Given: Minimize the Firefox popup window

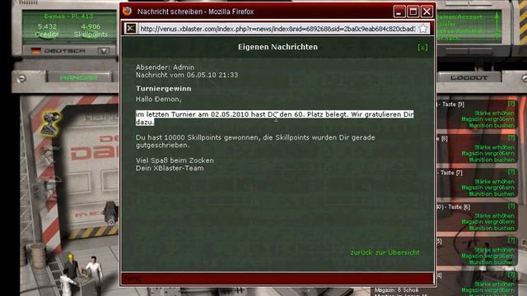Looking at the screenshot, I should click(x=399, y=12).
